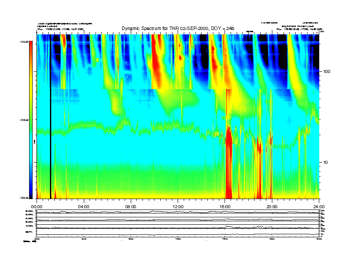Click the "-135.00" color scale label
Screen dimensions: 344x266
click(24, 120)
